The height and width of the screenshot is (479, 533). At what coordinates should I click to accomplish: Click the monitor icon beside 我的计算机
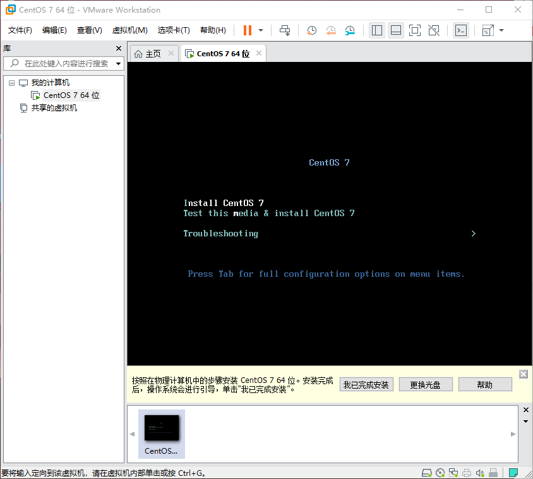23,83
